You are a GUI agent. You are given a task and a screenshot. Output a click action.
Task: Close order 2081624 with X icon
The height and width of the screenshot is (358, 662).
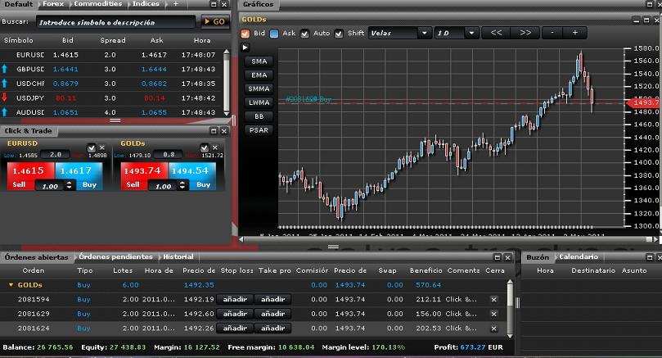tap(493, 329)
